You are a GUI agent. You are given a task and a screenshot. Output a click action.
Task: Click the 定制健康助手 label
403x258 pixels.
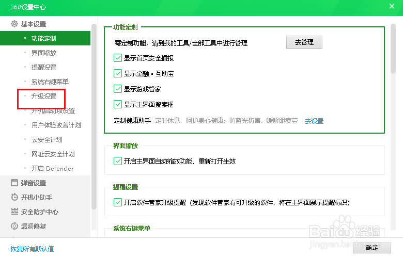(132, 120)
